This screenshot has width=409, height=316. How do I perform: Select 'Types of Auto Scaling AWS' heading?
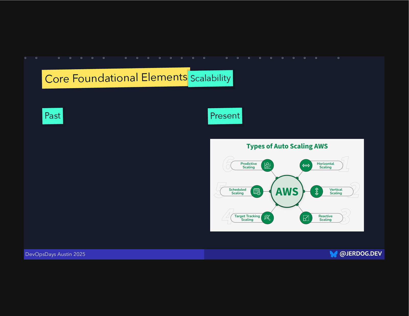point(287,146)
